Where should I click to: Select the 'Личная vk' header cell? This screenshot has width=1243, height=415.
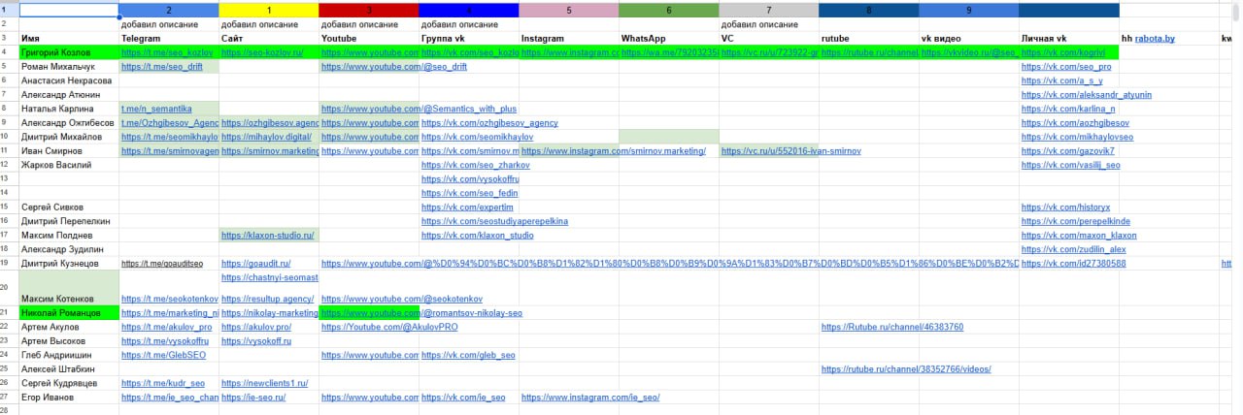click(x=1069, y=38)
